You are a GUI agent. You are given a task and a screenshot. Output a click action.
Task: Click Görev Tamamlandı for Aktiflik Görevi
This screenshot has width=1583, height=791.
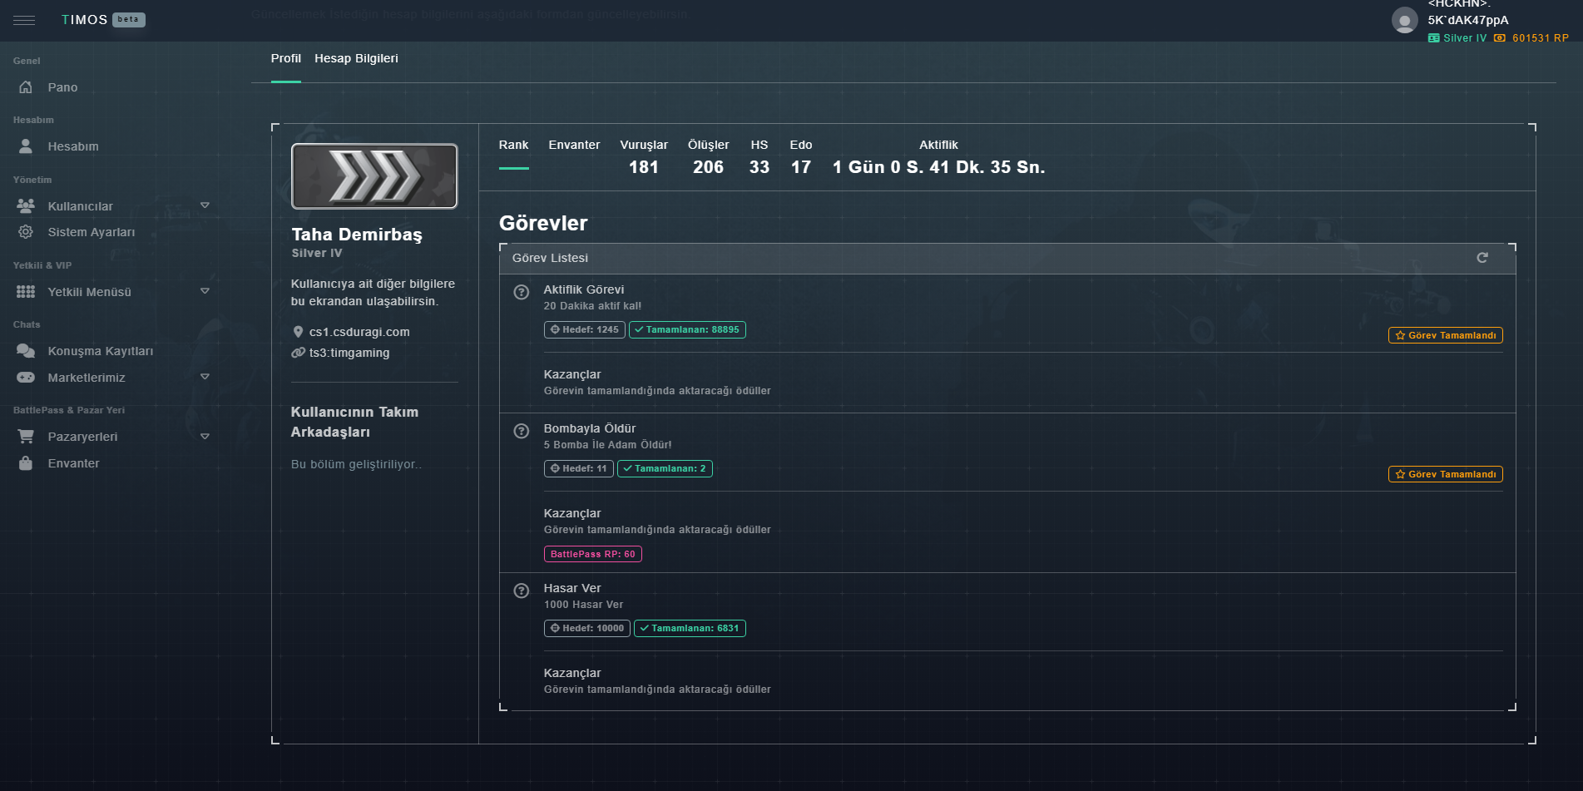(x=1446, y=335)
